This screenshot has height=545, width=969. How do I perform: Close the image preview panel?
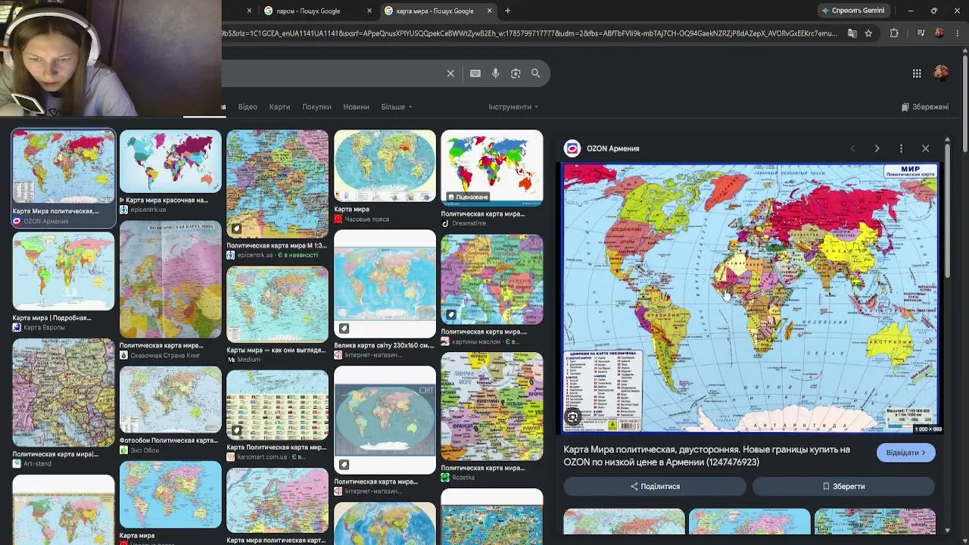[x=925, y=148]
